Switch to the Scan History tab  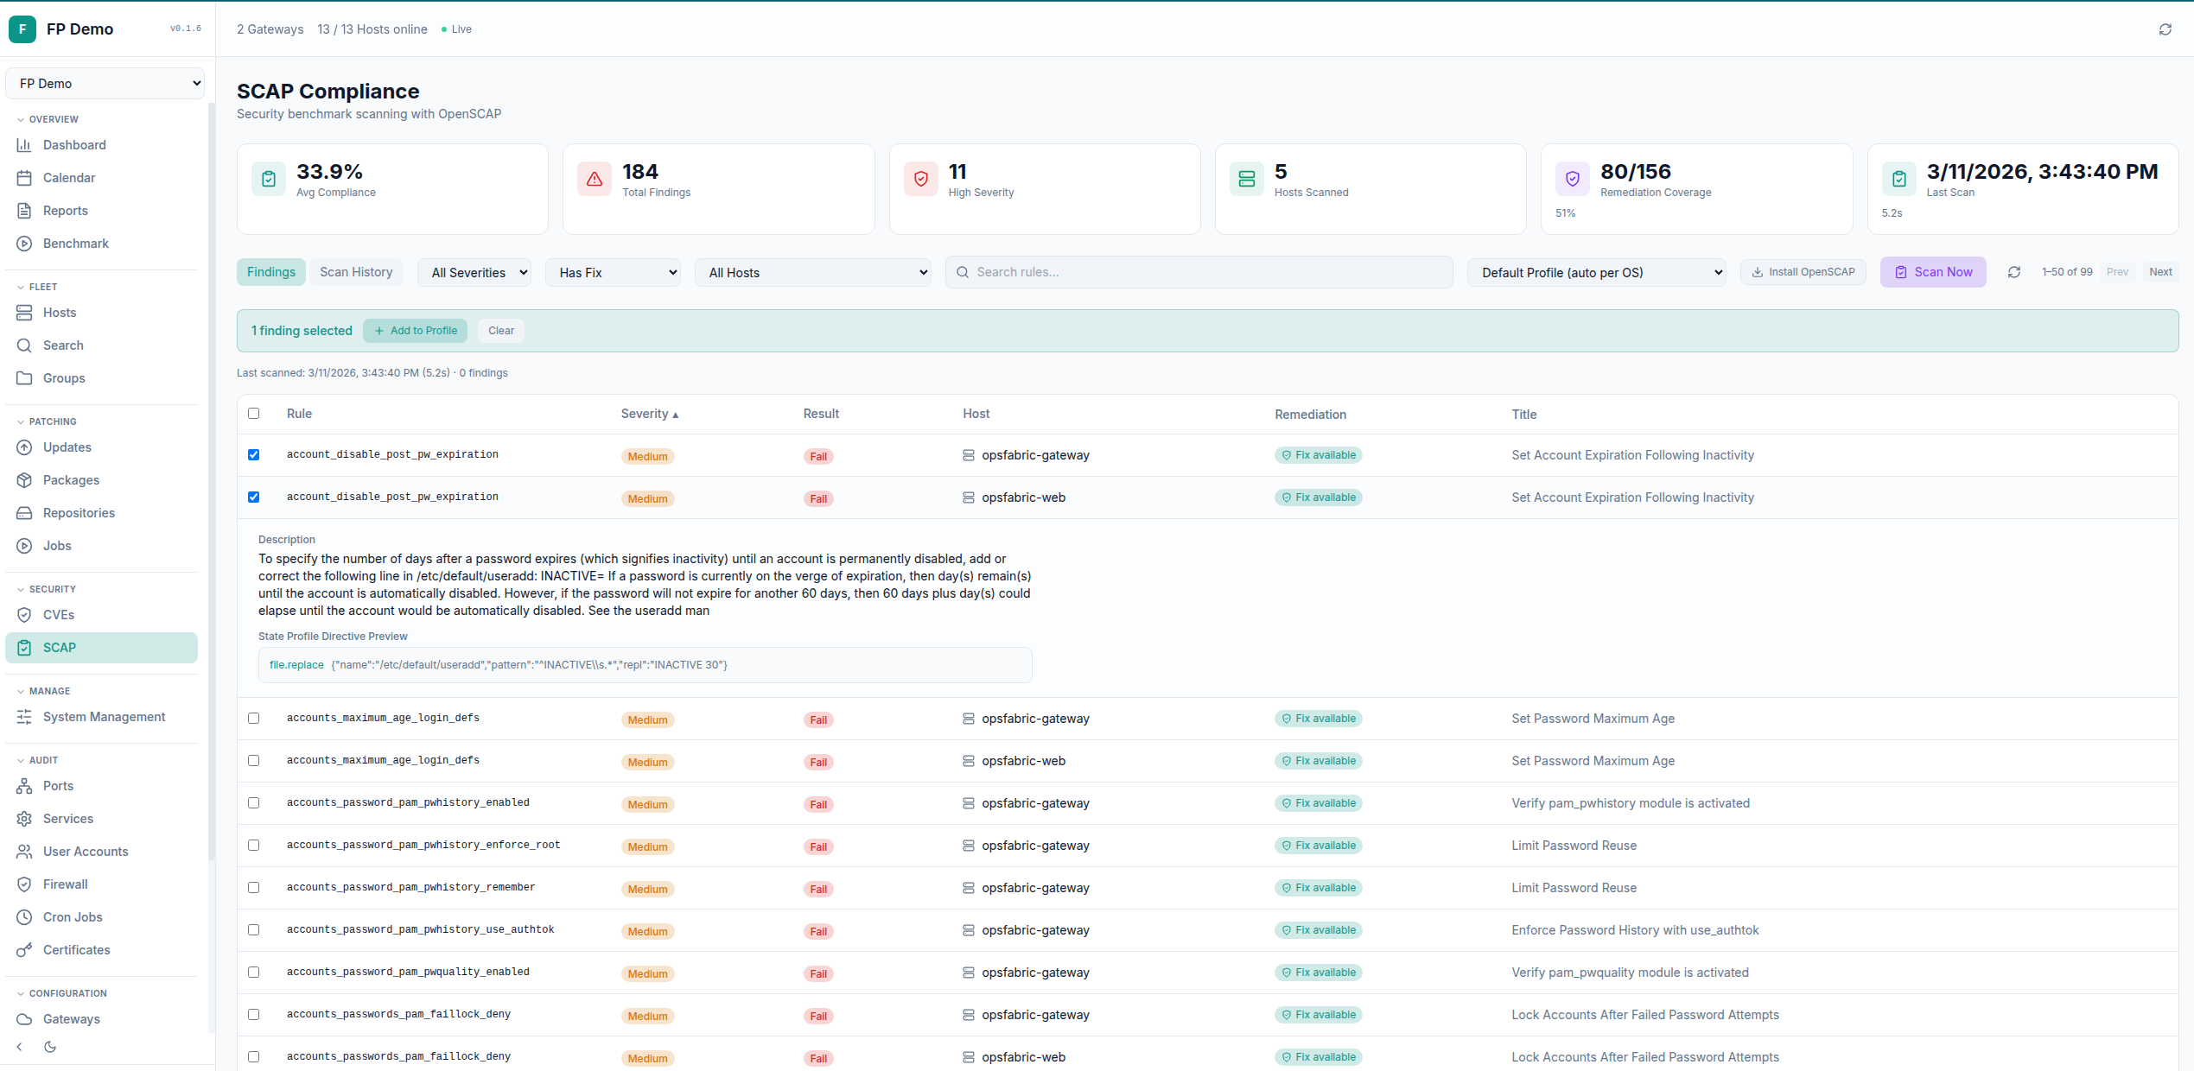[x=355, y=271]
